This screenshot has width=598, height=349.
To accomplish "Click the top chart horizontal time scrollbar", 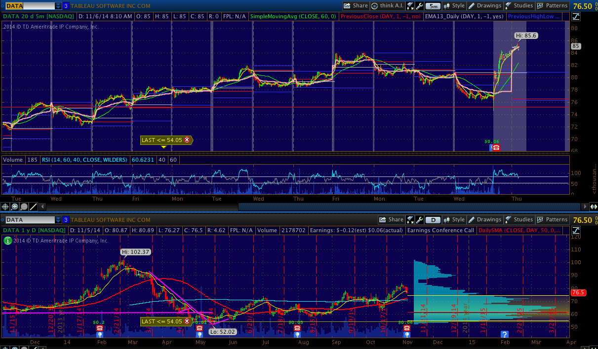I will (x=410, y=207).
